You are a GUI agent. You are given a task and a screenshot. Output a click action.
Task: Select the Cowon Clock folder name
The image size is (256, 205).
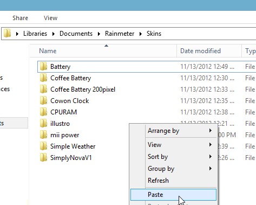[70, 101]
